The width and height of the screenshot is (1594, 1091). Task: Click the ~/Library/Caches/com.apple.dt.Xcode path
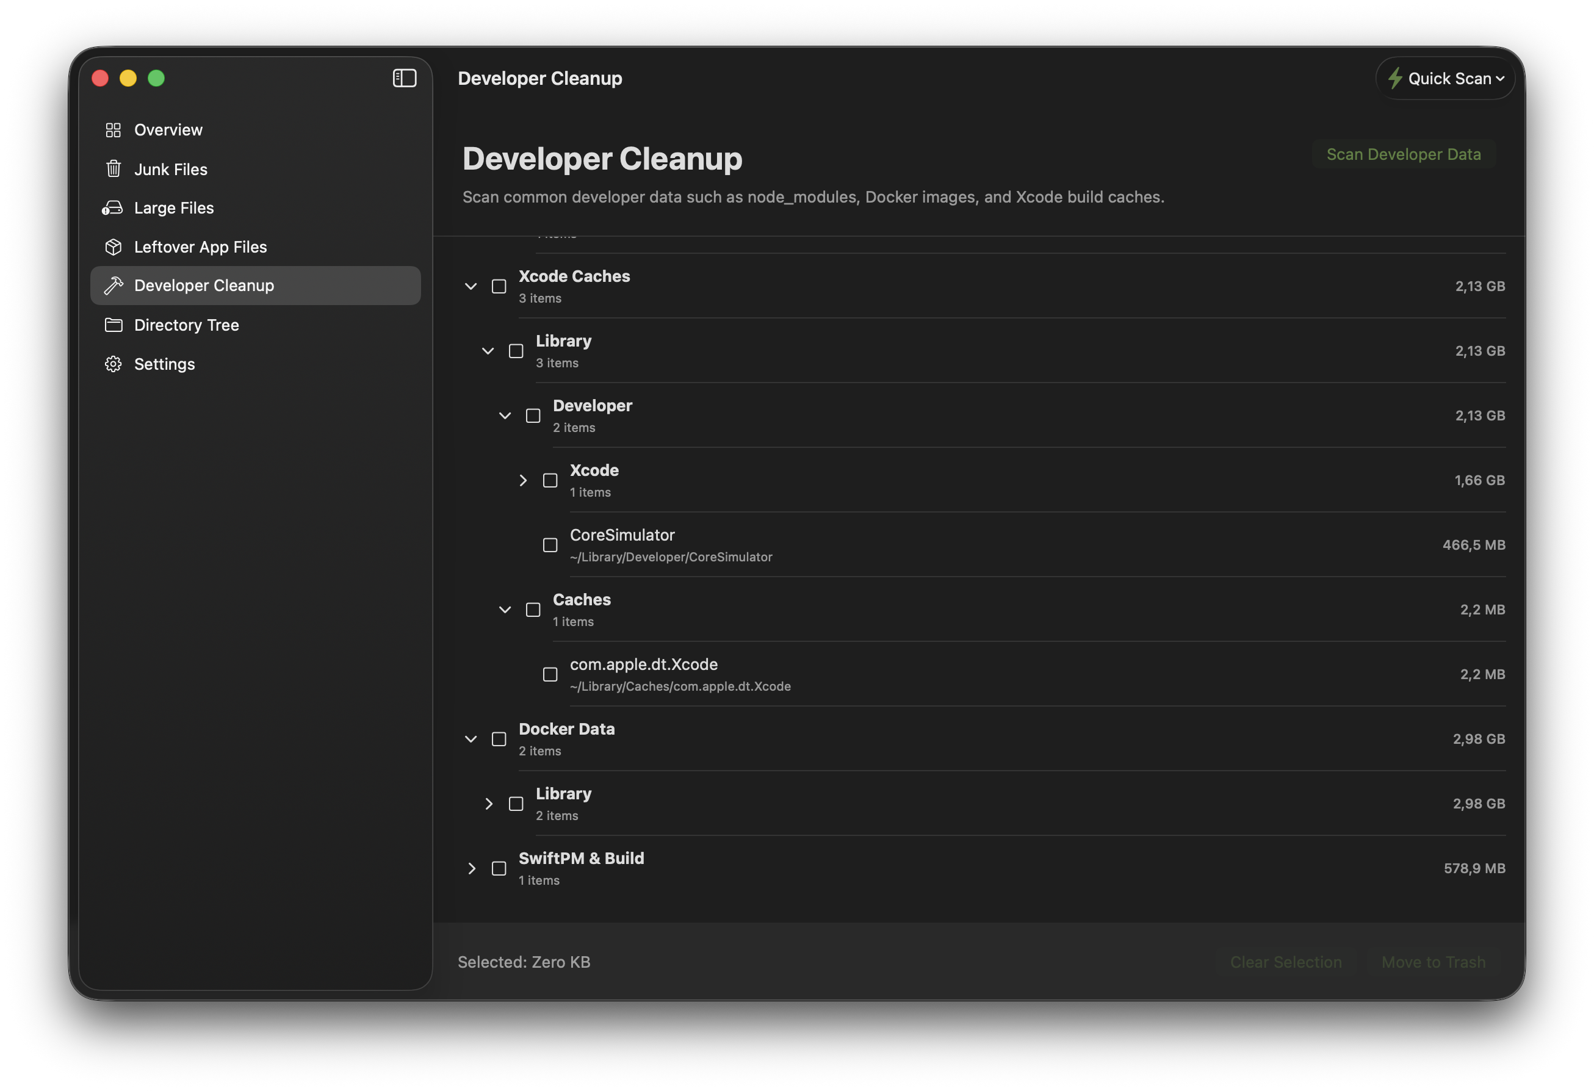(x=680, y=686)
